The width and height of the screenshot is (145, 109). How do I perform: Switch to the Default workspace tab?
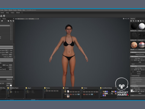(18, 13)
